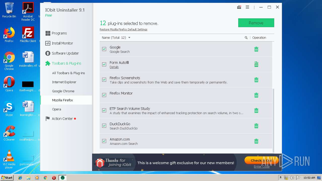Image resolution: width=322 pixels, height=181 pixels.
Task: Open Opera from the taskbar
Action: click(54, 178)
